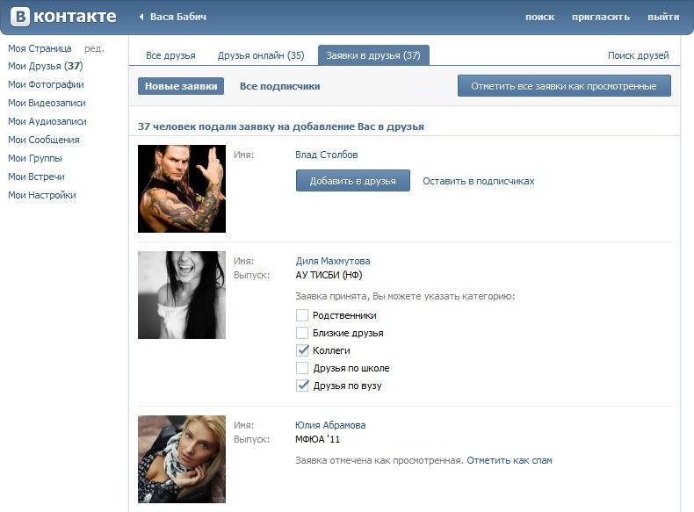Check the Родственники checkbox
This screenshot has height=512, width=694.
pyautogui.click(x=302, y=315)
